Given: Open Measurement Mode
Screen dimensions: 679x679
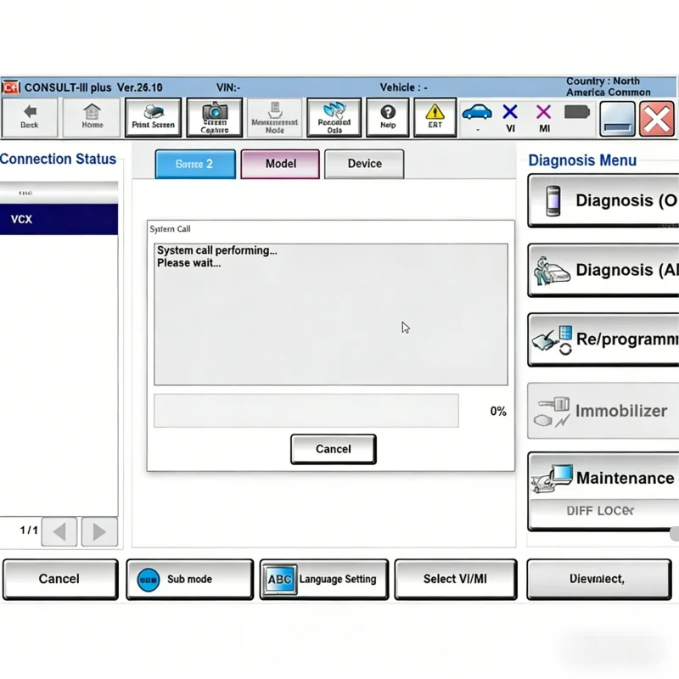Looking at the screenshot, I should click(x=273, y=117).
